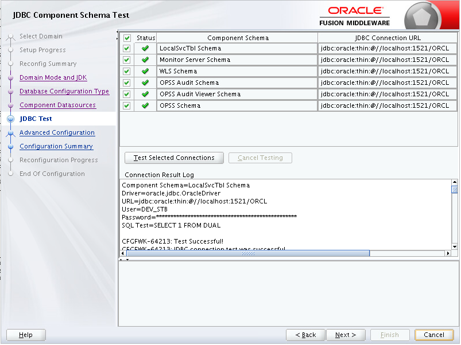Click the Configuration Summary step bullet
This screenshot has height=345, width=461.
pyautogui.click(x=11, y=146)
